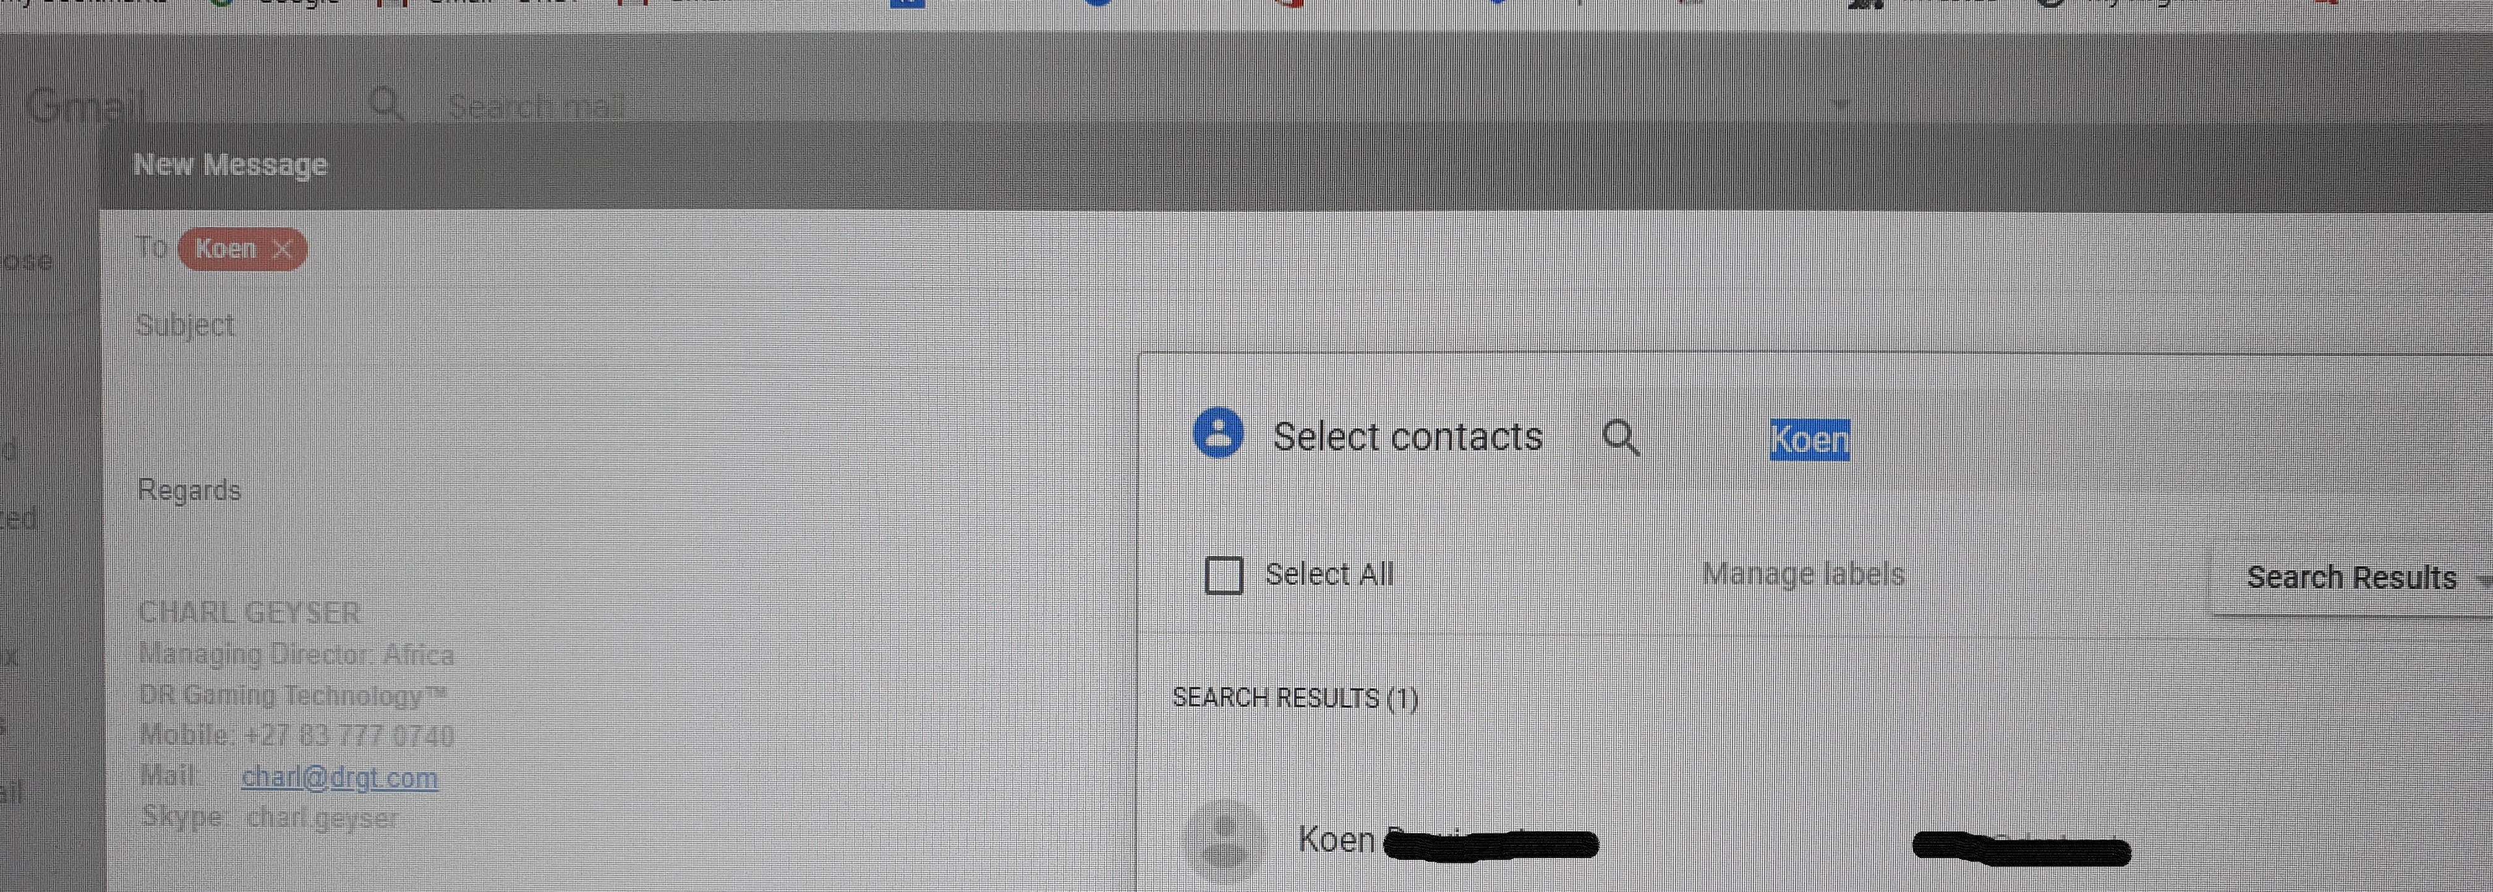
Task: Click the Select contacts person icon
Action: click(1219, 433)
